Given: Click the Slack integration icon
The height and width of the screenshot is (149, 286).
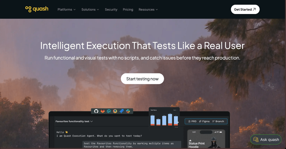Looking at the screenshot, I should pos(128,111).
